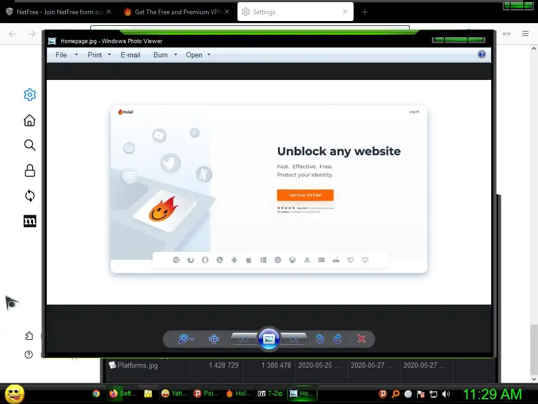Screen dimensions: 538x404
Task: Switch to the Hola taskbar button
Action: click(x=238, y=393)
